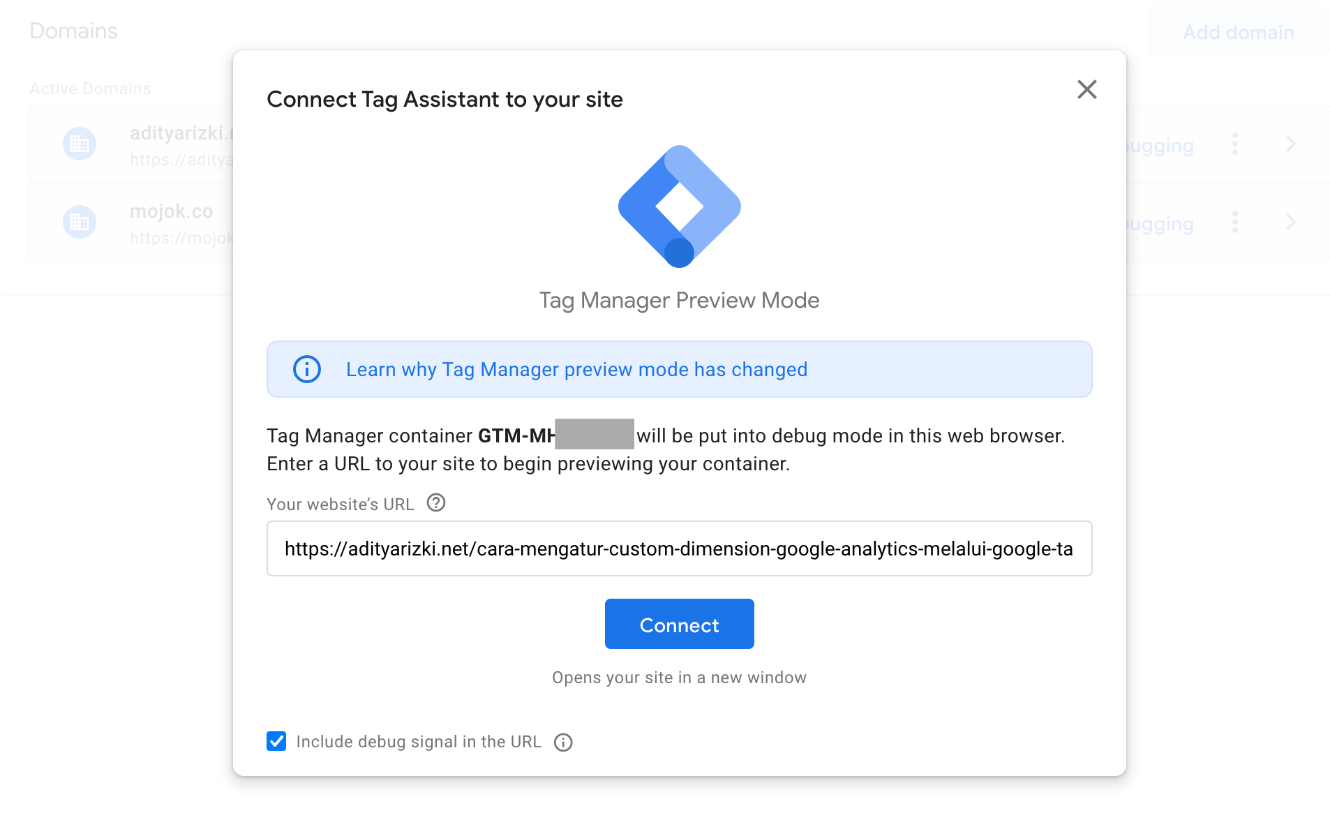Click the 'Domains' page heading

pos(73,31)
